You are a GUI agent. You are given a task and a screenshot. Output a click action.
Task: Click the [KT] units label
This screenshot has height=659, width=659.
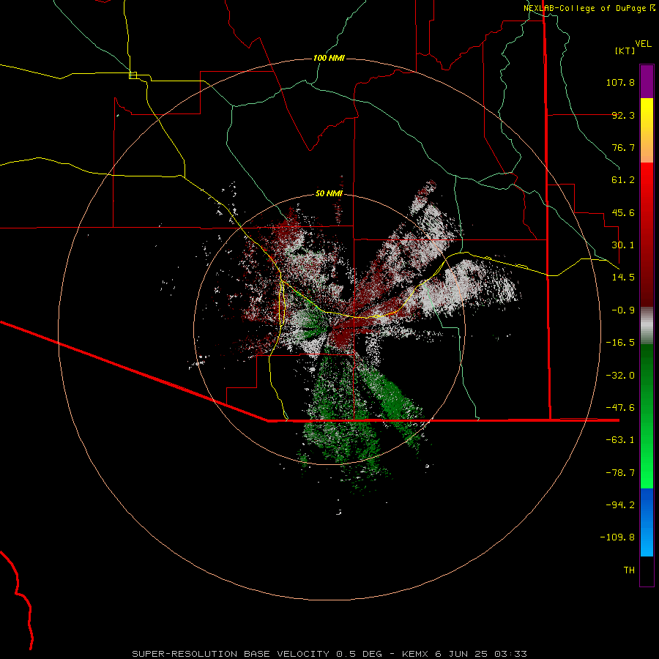625,51
